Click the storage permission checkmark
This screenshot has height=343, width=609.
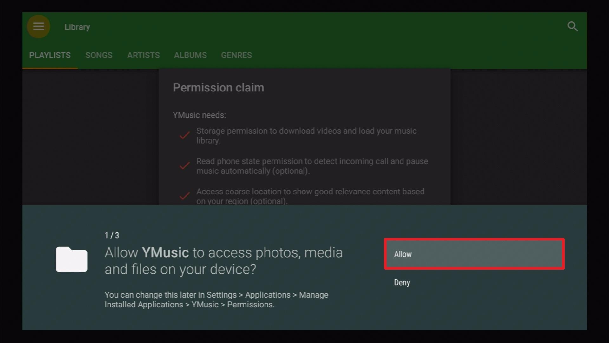pyautogui.click(x=185, y=136)
